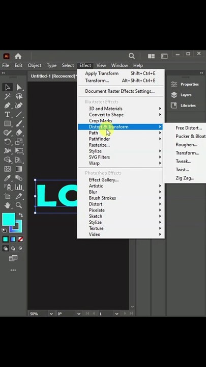Expand the Warp submenu
The image size is (206, 367).
[121, 163]
